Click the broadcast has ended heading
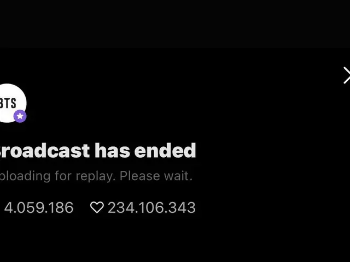 click(97, 150)
